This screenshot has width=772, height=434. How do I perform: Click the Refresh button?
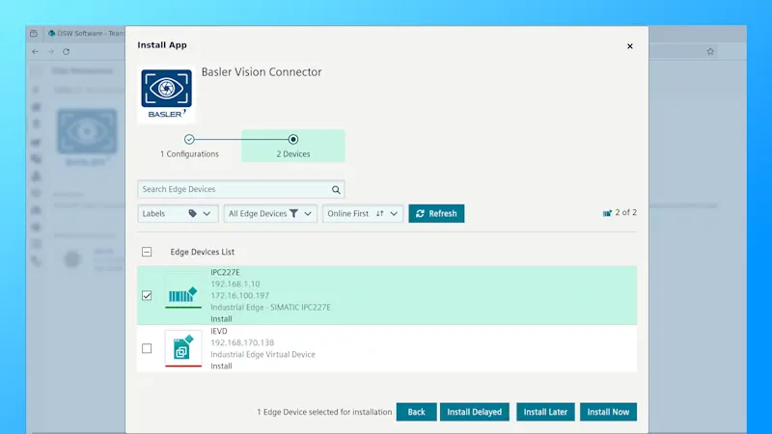point(436,213)
